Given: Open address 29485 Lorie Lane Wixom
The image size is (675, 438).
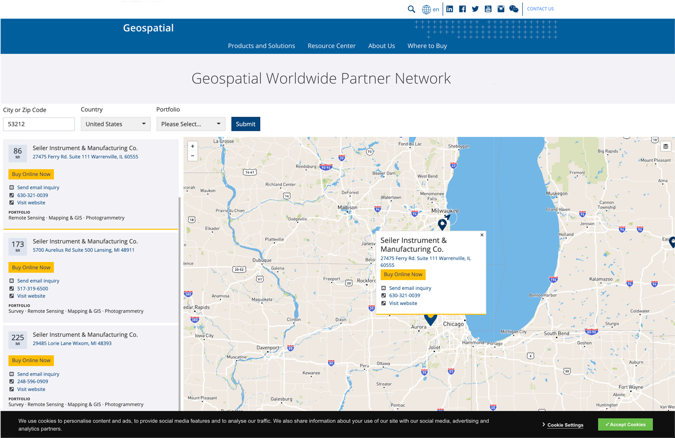Looking at the screenshot, I should 72,343.
